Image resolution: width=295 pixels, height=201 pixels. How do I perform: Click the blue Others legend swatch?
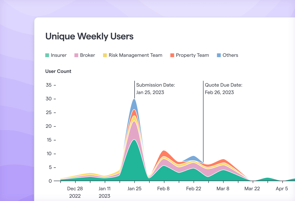(219, 55)
